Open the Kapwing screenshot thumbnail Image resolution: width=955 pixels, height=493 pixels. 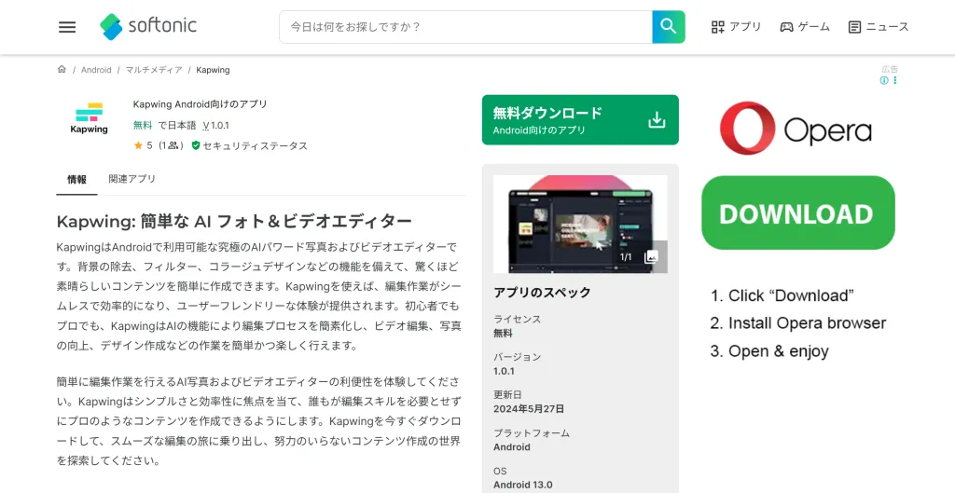(580, 224)
